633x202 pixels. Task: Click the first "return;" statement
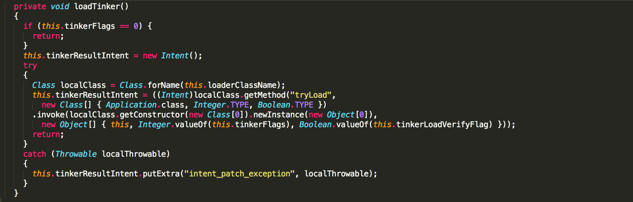[x=48, y=36]
